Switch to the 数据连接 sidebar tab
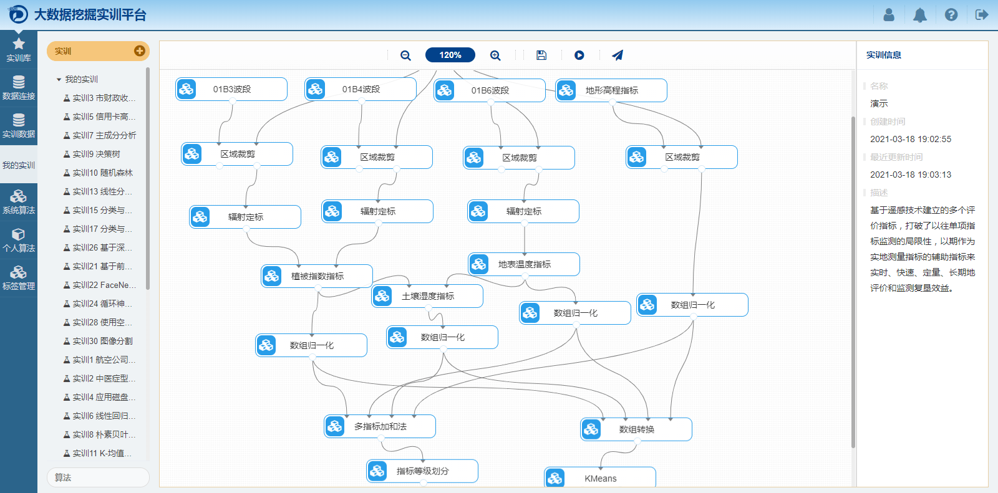This screenshot has width=998, height=493. [19, 88]
